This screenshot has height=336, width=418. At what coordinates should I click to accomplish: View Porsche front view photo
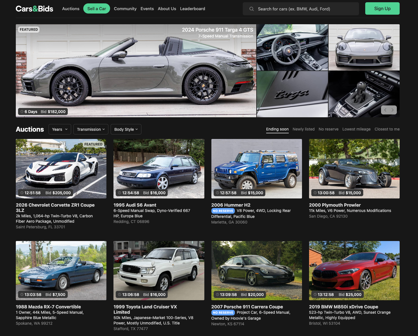click(x=364, y=47)
